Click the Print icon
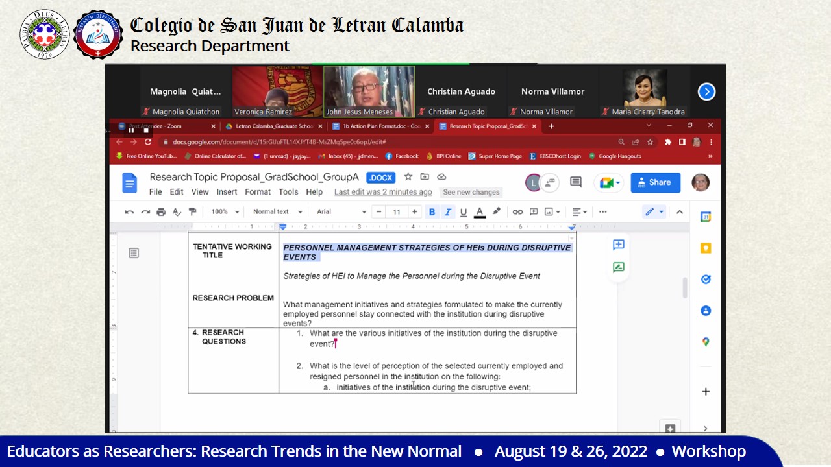The height and width of the screenshot is (467, 831). pyautogui.click(x=161, y=212)
